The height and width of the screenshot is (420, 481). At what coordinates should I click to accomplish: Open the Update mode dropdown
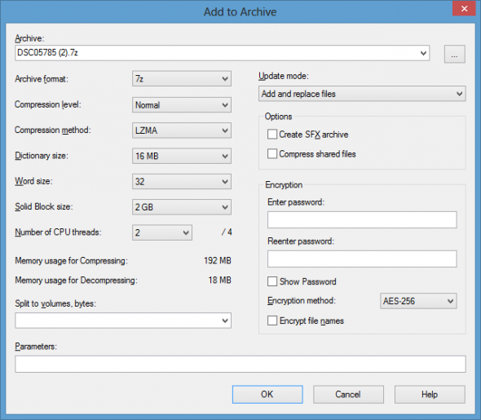[362, 94]
